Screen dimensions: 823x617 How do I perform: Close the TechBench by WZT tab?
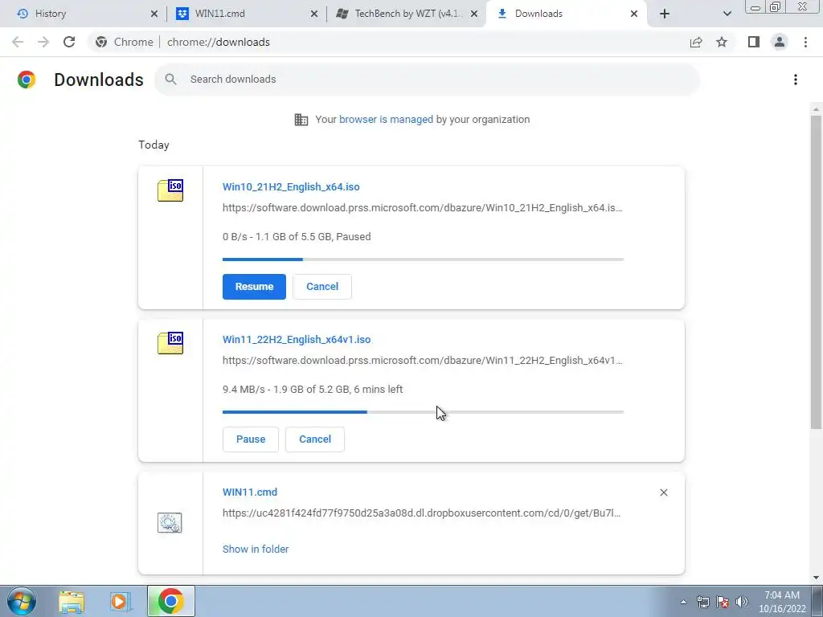pyautogui.click(x=474, y=14)
